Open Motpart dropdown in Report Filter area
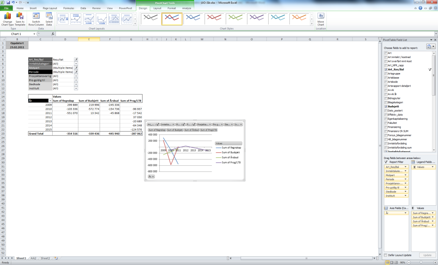This screenshot has width=438, height=265. tap(406, 175)
